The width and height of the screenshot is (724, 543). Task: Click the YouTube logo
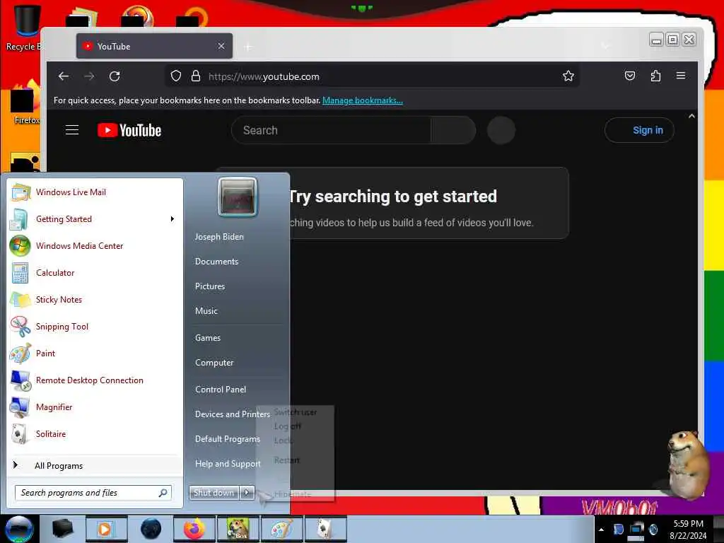coord(129,131)
